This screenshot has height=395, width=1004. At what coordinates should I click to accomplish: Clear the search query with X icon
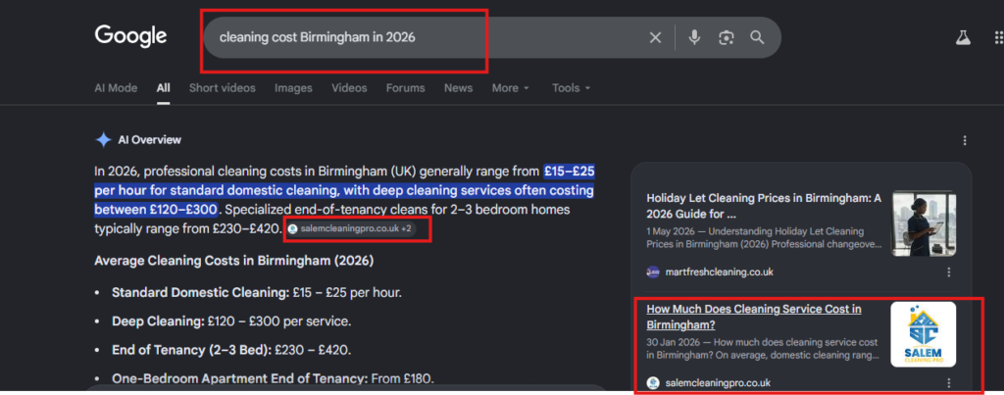pos(655,38)
